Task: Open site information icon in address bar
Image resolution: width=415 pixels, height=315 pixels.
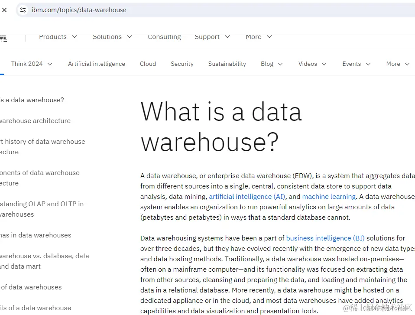Action: click(x=23, y=10)
